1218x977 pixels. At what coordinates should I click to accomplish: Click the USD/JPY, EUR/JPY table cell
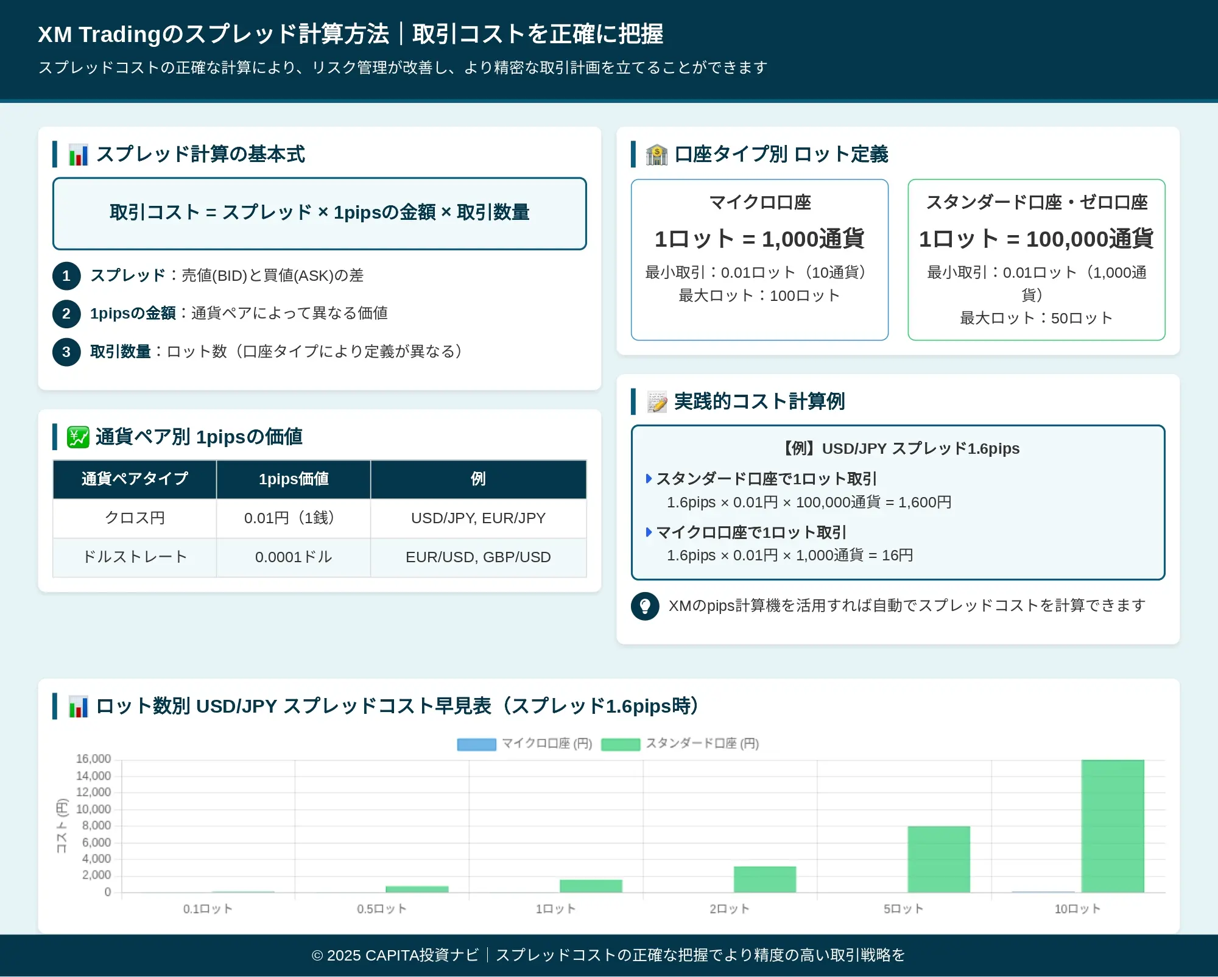[478, 518]
